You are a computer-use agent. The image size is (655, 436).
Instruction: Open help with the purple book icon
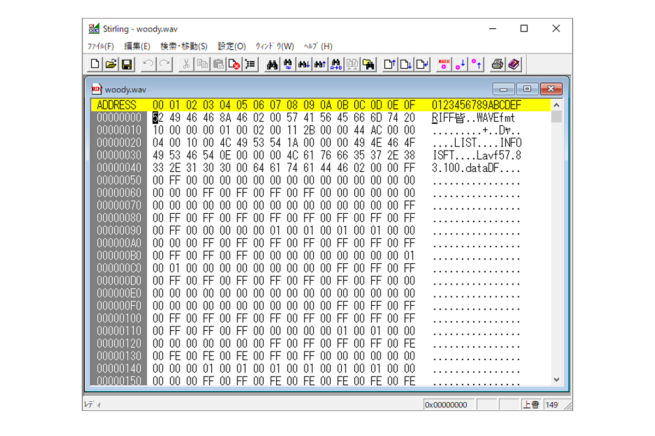click(514, 64)
